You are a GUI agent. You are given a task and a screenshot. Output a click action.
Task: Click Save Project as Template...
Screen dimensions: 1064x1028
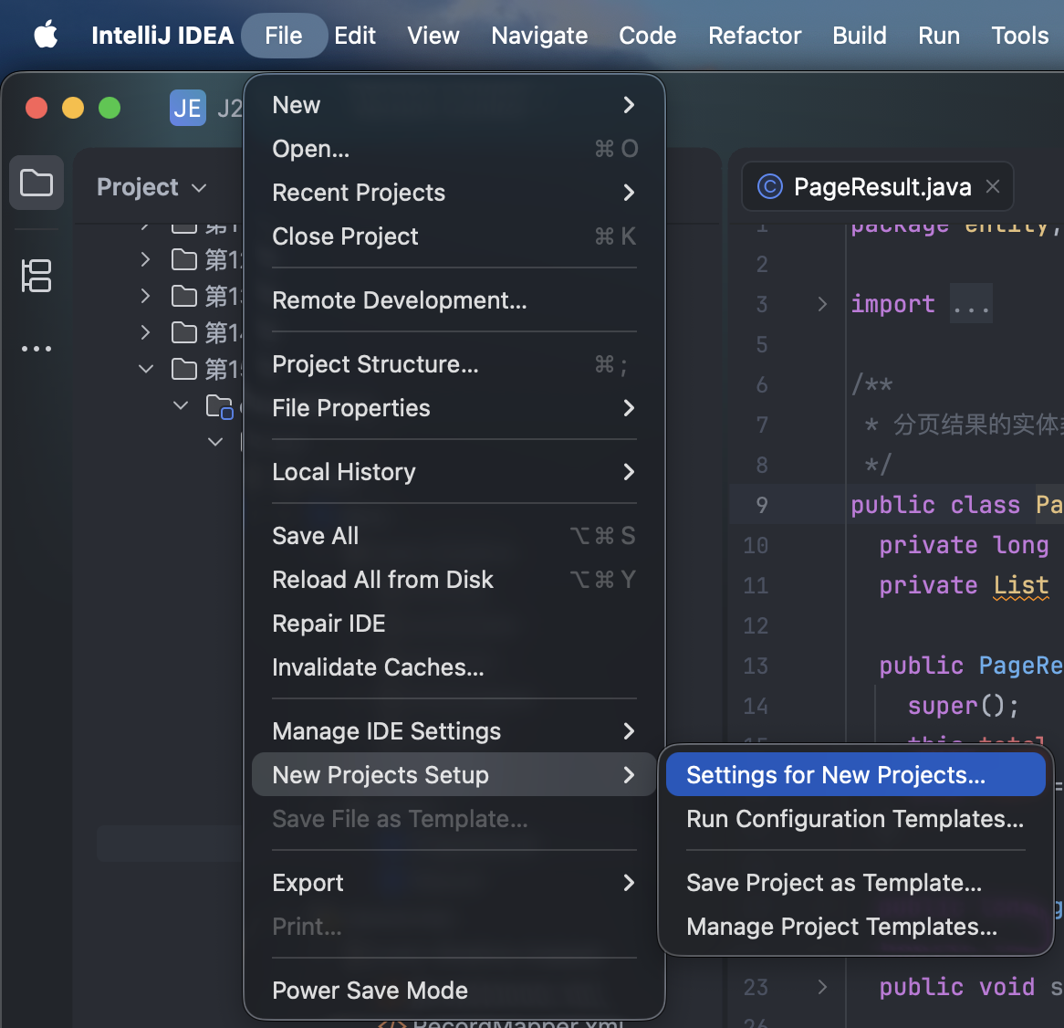(834, 883)
